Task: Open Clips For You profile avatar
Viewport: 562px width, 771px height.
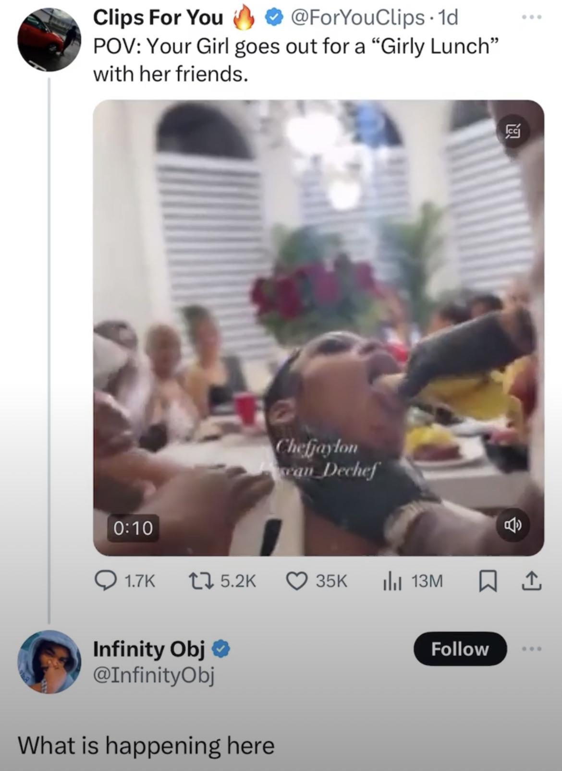Action: [49, 40]
